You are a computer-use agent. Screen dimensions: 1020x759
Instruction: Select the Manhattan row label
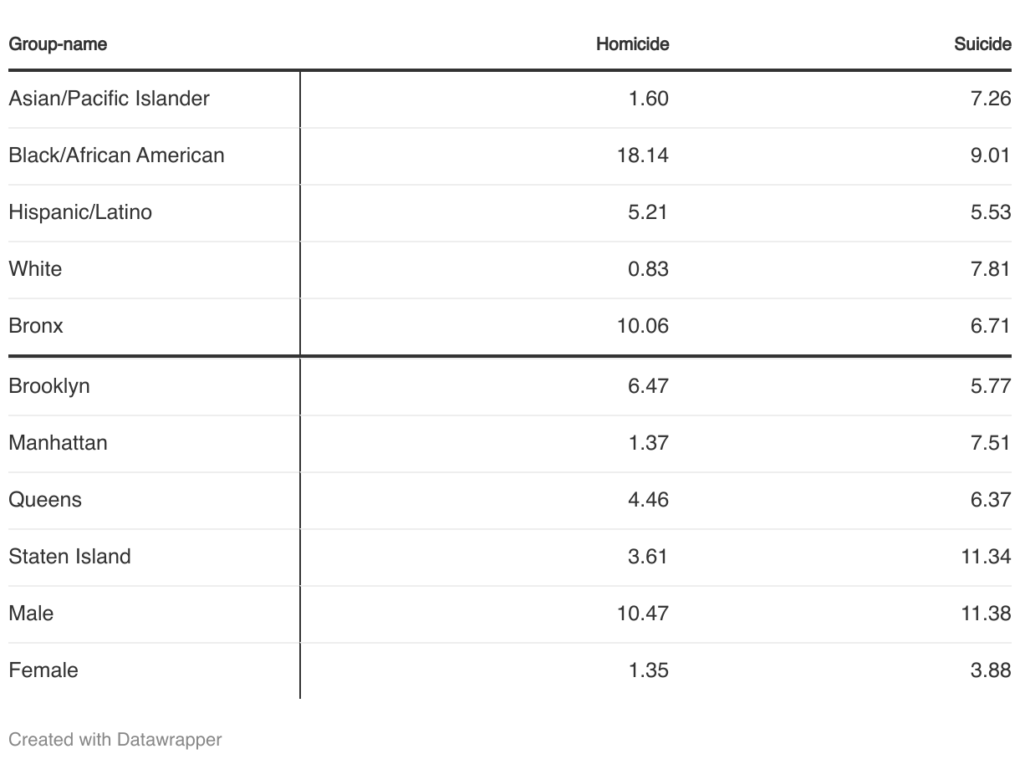58,443
